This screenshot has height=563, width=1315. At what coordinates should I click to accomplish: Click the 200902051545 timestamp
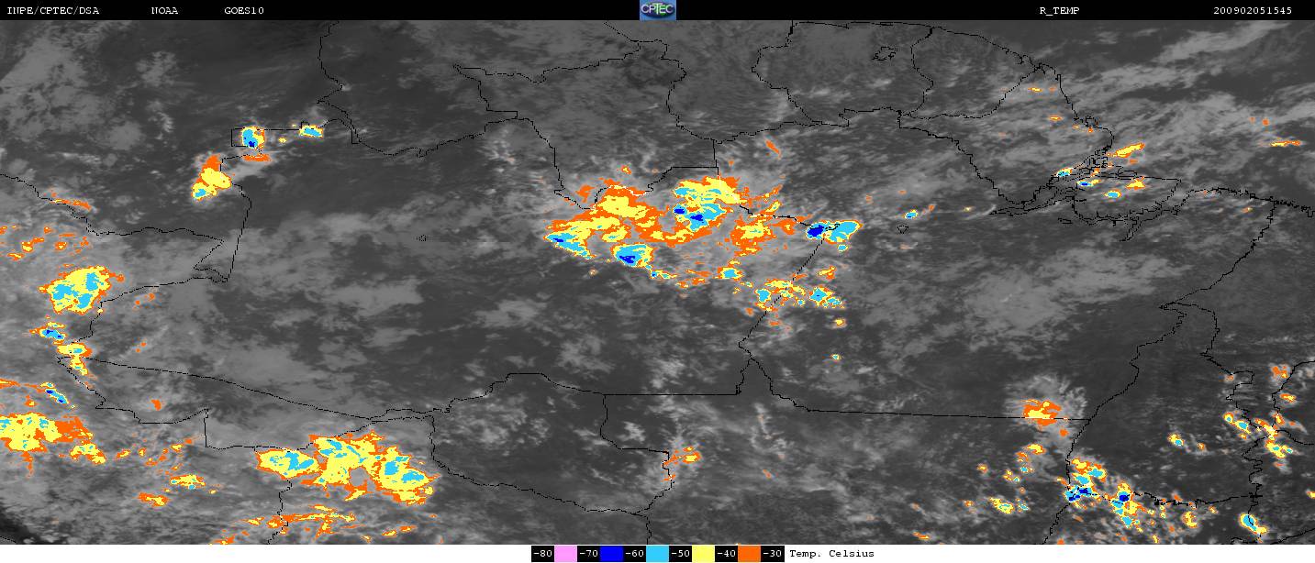pyautogui.click(x=1252, y=10)
